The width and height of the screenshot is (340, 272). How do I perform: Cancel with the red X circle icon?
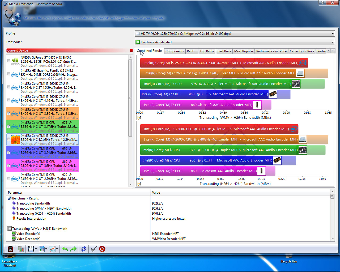[x=102, y=249]
